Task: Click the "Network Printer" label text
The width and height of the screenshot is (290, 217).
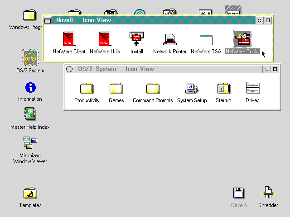Action: (170, 52)
